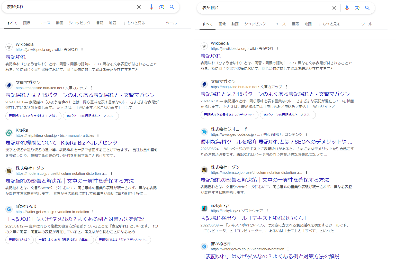Open ツール options in the left pane
Screen dimensions: 396x264
(x=171, y=23)
